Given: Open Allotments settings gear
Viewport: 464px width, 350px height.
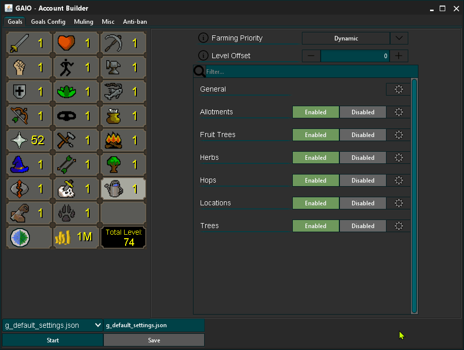Looking at the screenshot, I should tap(399, 112).
